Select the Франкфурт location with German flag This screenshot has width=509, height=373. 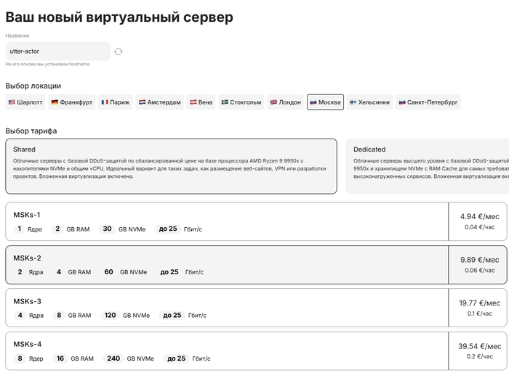pyautogui.click(x=72, y=102)
